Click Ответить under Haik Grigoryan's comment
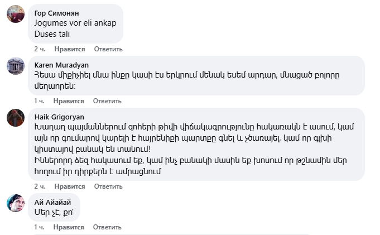This screenshot has width=380, height=235. (108, 186)
